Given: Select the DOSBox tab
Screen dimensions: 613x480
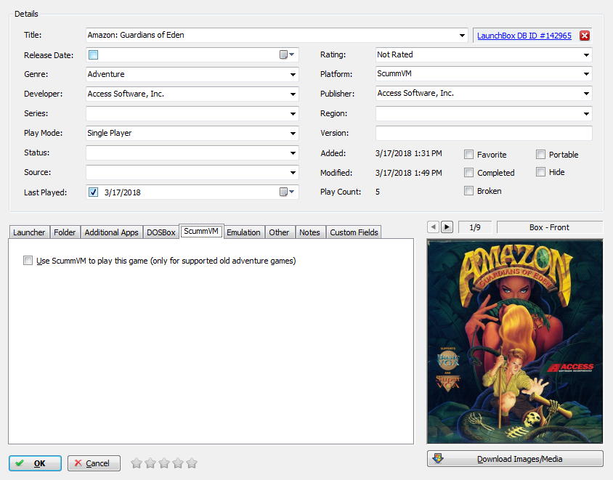Looking at the screenshot, I should (x=161, y=232).
